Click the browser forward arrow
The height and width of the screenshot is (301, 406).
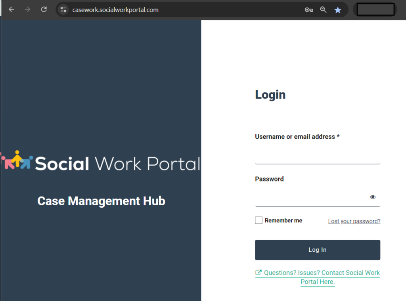click(x=27, y=9)
